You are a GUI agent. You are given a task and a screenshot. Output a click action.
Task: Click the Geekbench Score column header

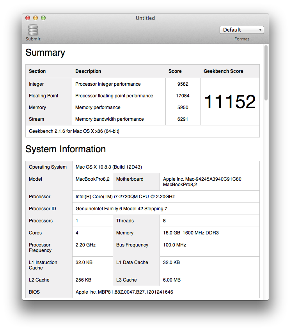click(x=224, y=71)
